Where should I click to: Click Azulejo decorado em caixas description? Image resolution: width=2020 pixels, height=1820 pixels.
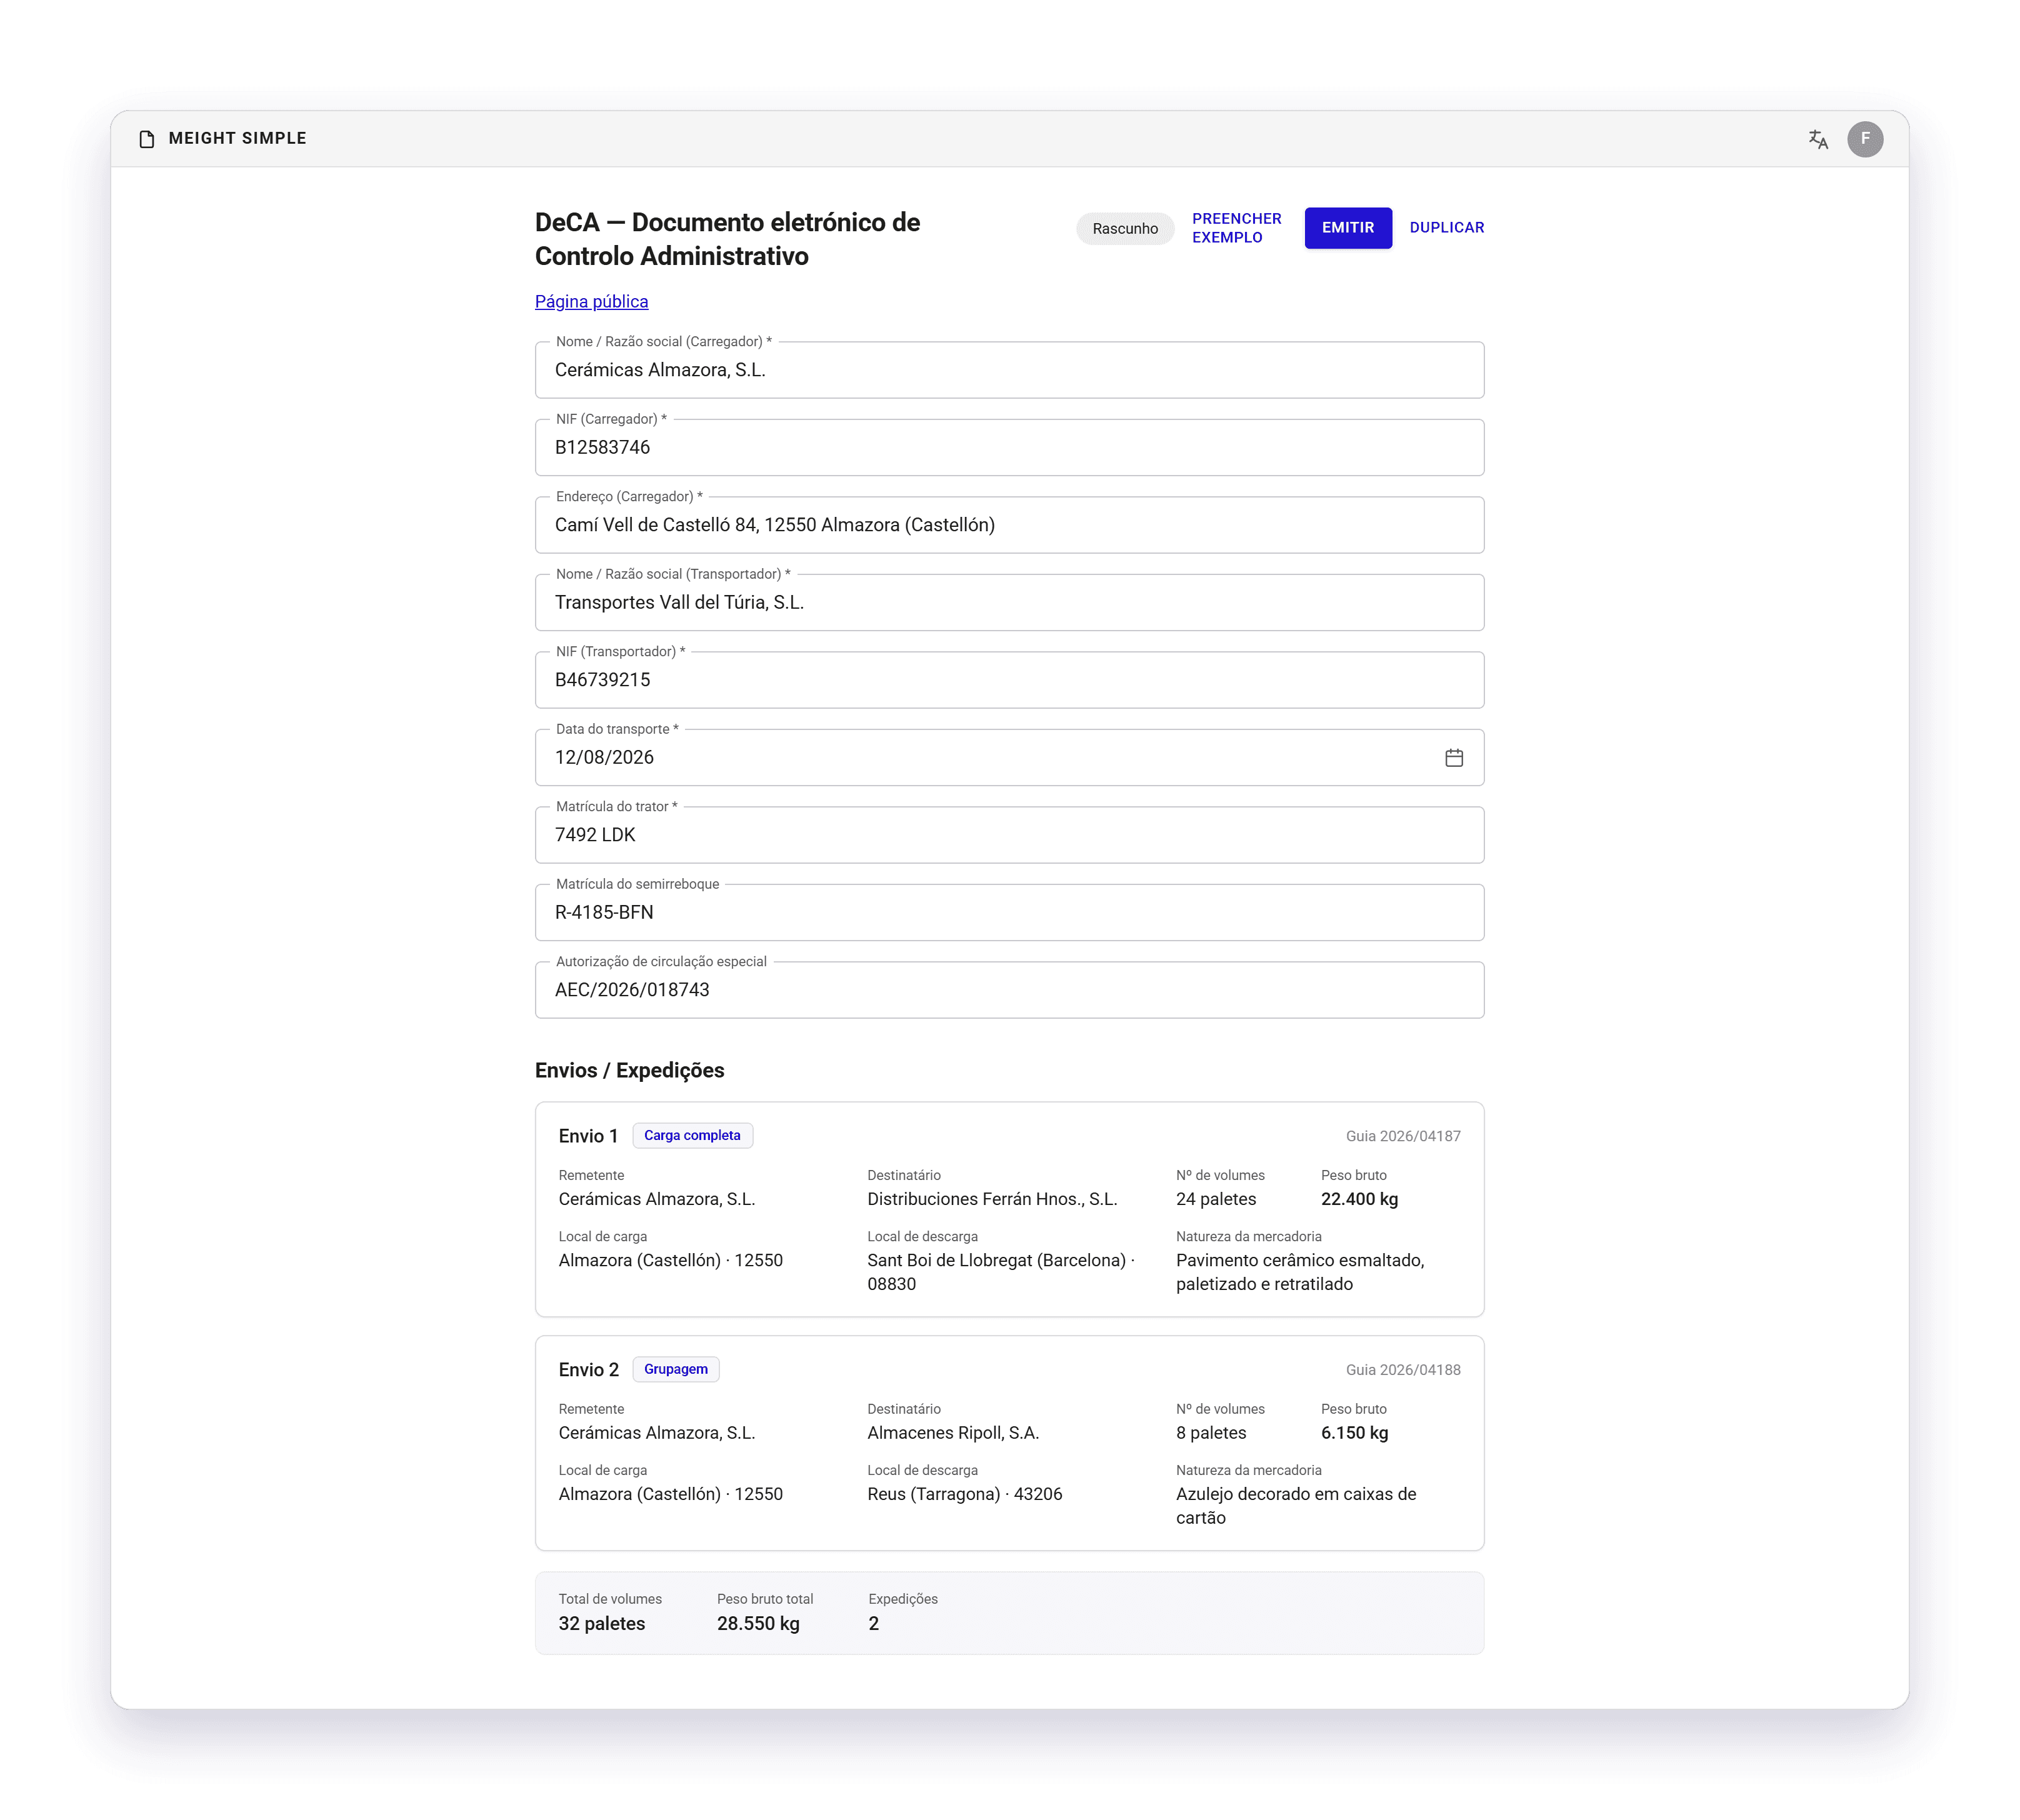(x=1296, y=1507)
